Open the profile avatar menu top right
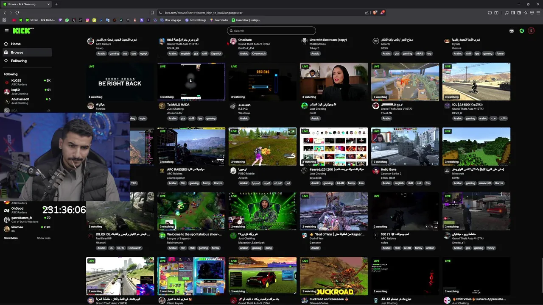 click(531, 30)
